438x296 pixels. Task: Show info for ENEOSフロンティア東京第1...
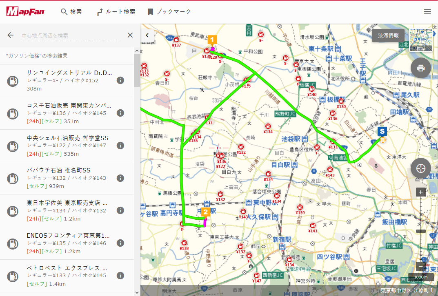(x=120, y=243)
